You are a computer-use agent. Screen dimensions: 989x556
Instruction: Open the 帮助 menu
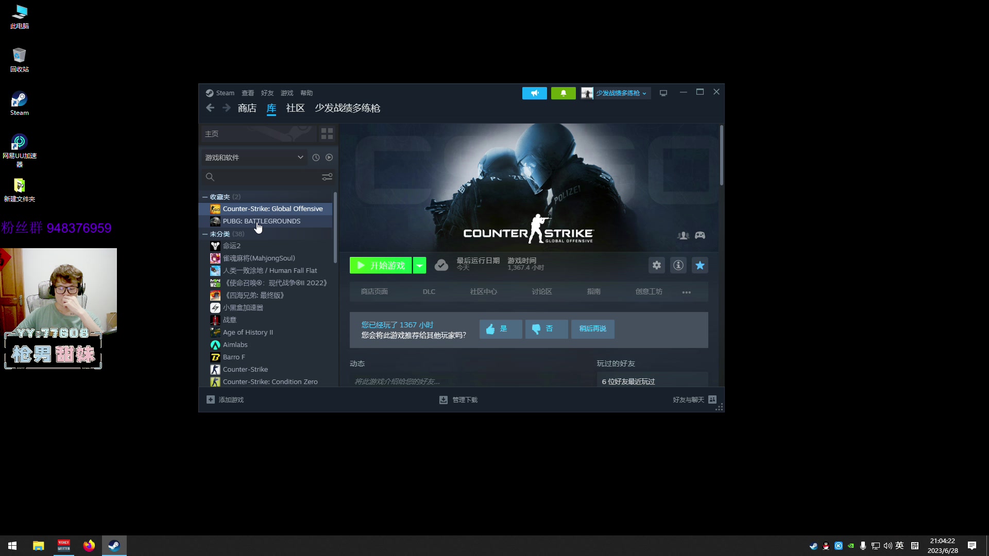tap(306, 93)
